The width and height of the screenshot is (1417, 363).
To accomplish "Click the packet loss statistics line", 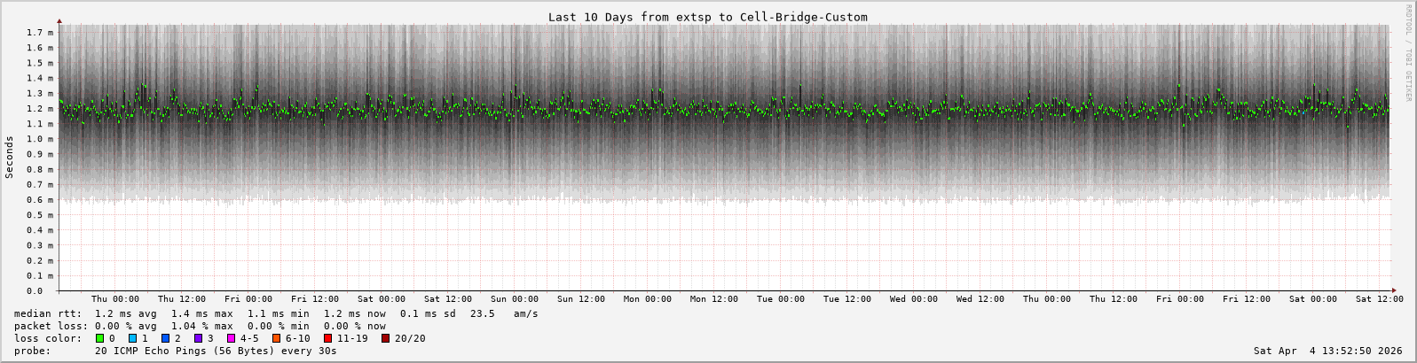I will [200, 326].
